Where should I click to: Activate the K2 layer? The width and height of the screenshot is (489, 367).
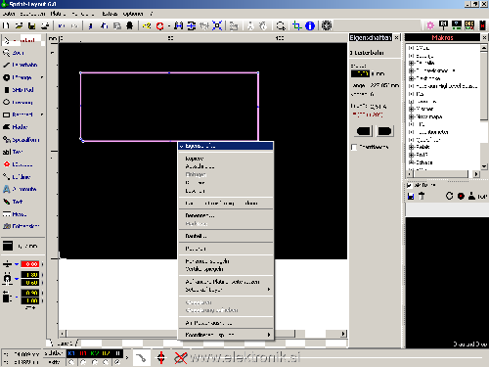[x=95, y=353]
